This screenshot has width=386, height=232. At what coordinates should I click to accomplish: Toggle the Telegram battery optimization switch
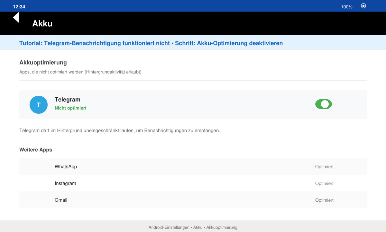(x=324, y=104)
